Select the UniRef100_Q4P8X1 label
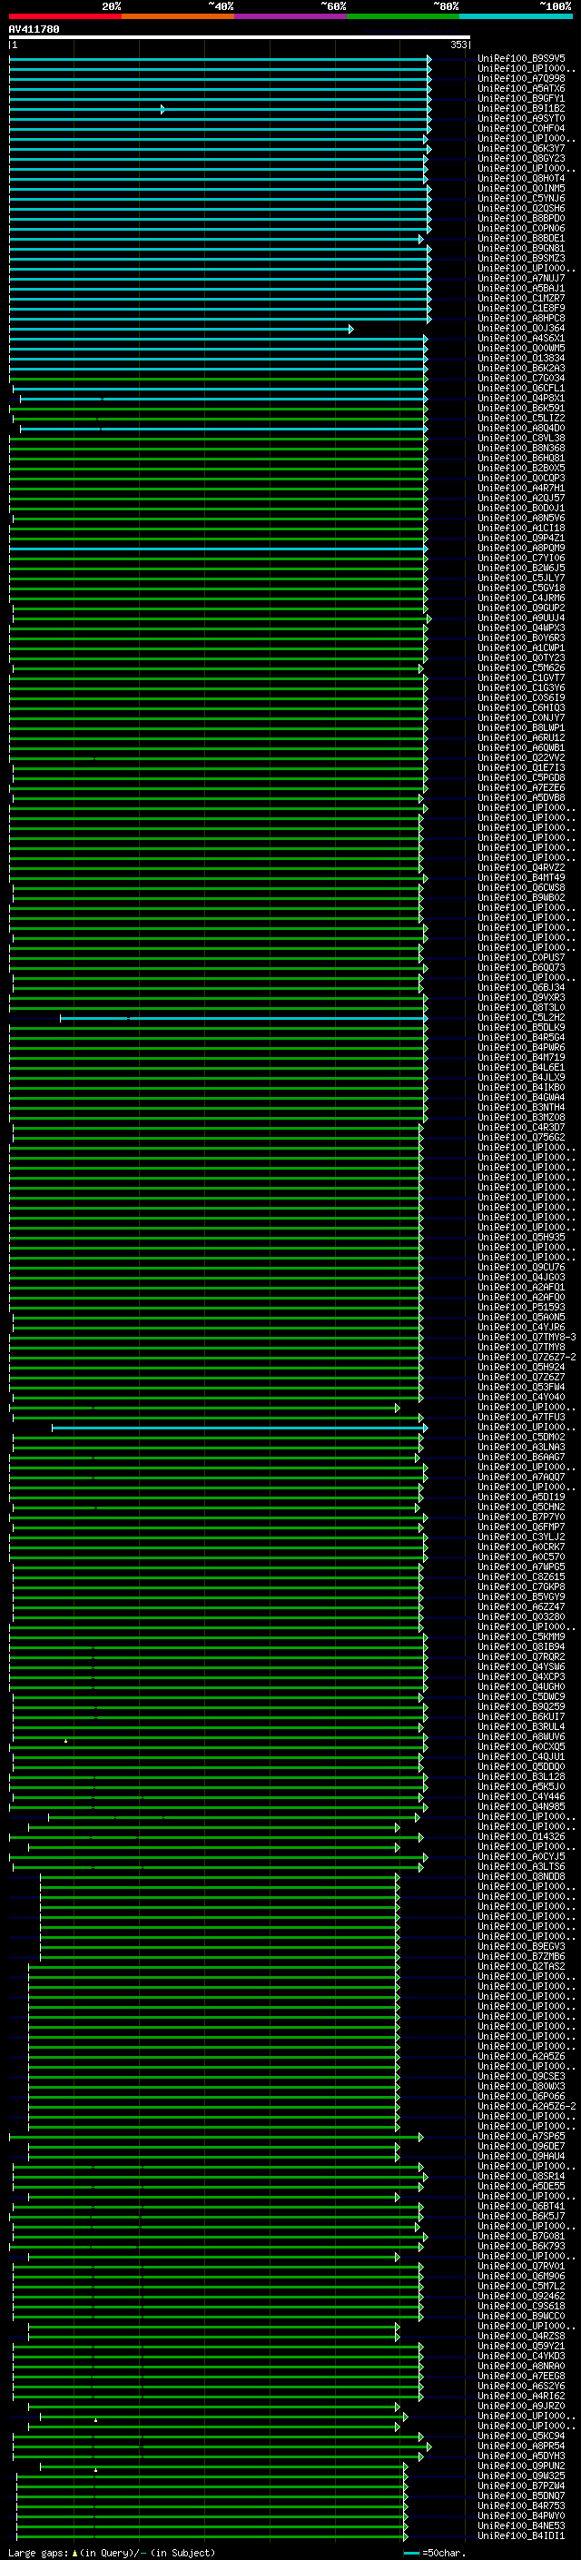Viewport: 581px width, 2560px height. click(521, 399)
